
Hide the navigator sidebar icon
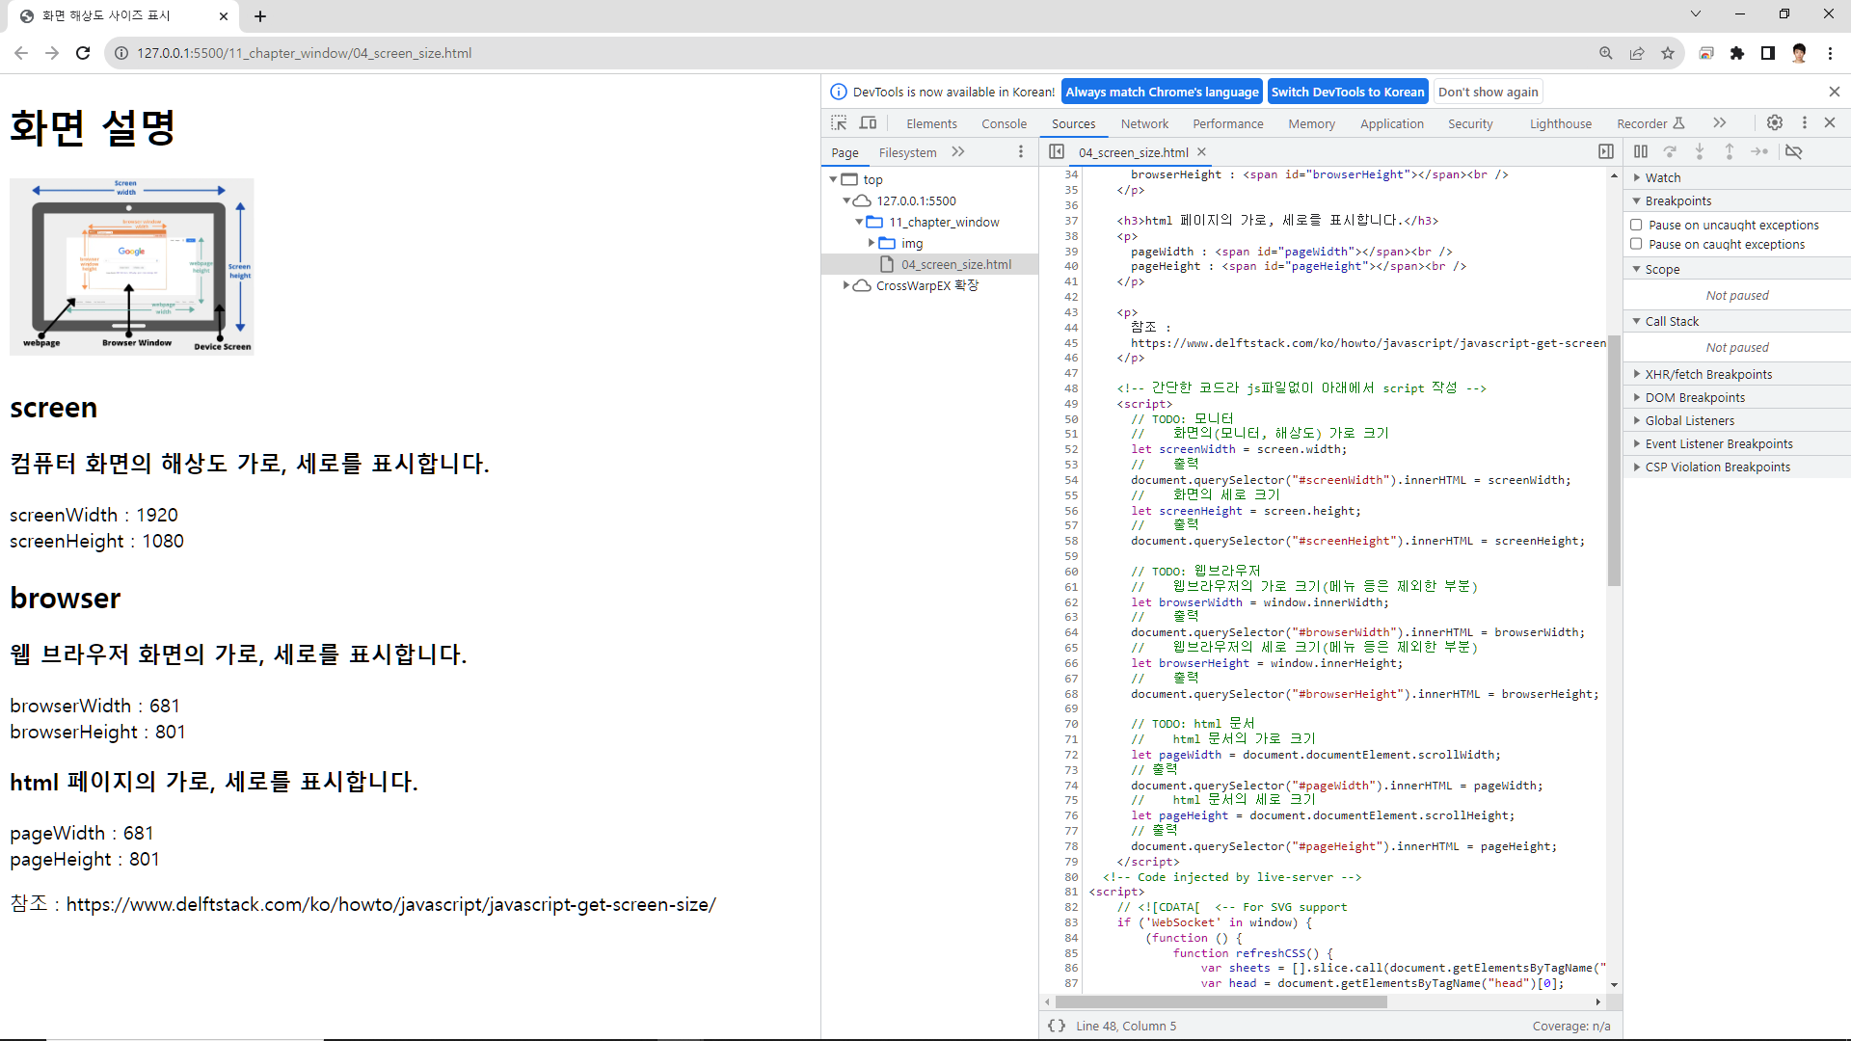1057,151
